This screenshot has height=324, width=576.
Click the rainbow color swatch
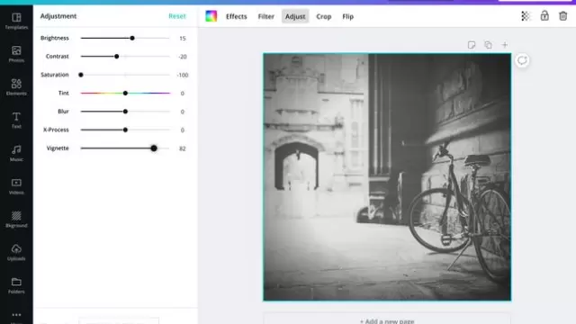pyautogui.click(x=211, y=16)
